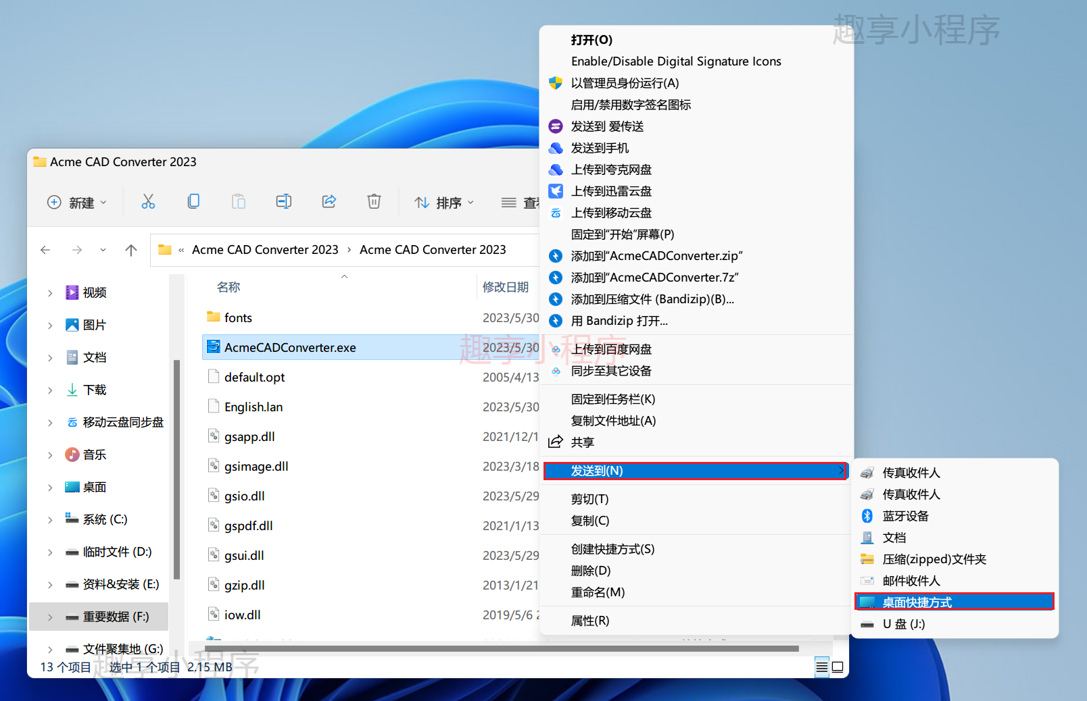Go up one folder level arrow
This screenshot has width=1087, height=701.
131,250
